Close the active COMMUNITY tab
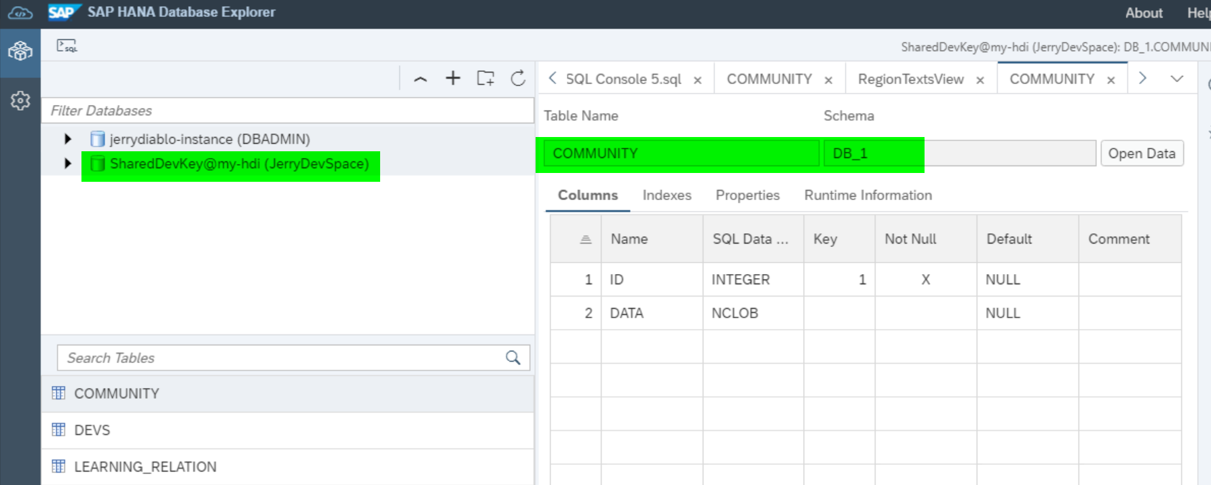1211x485 pixels. point(1111,80)
